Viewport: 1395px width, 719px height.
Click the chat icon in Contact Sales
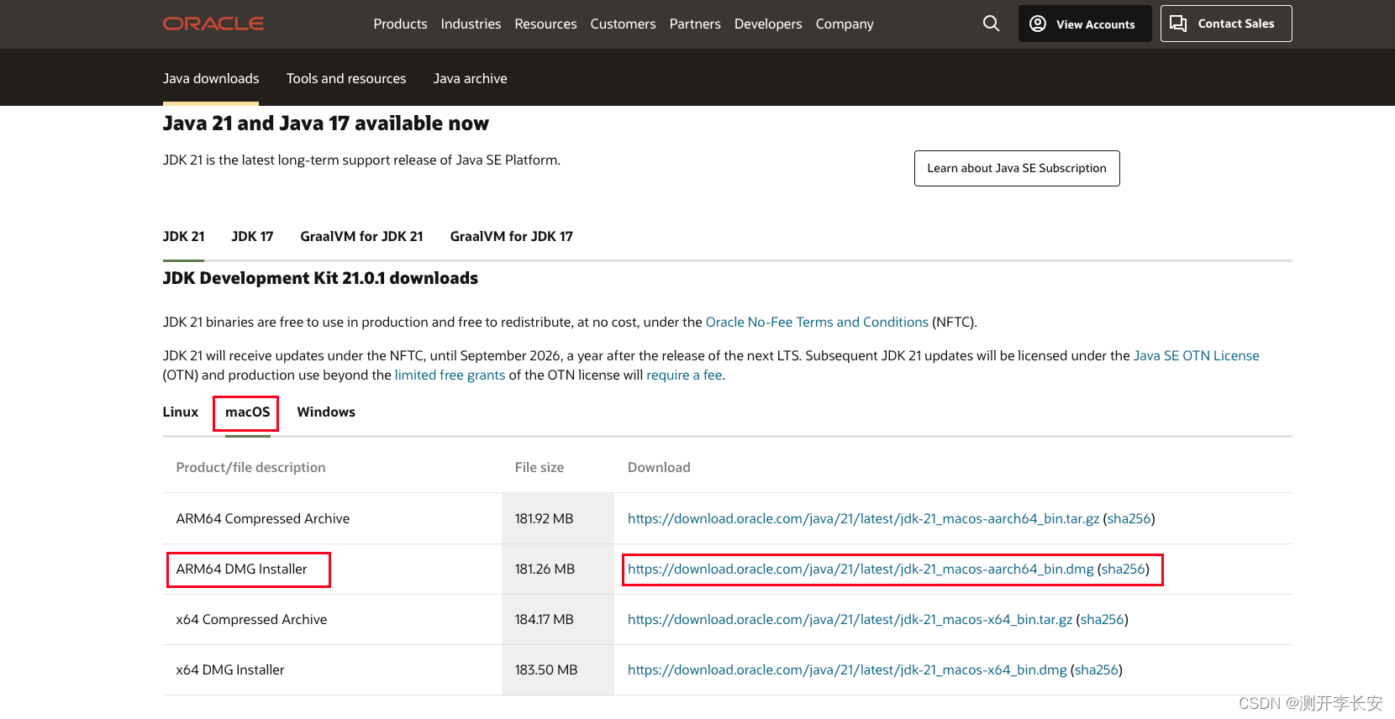[x=1178, y=24]
